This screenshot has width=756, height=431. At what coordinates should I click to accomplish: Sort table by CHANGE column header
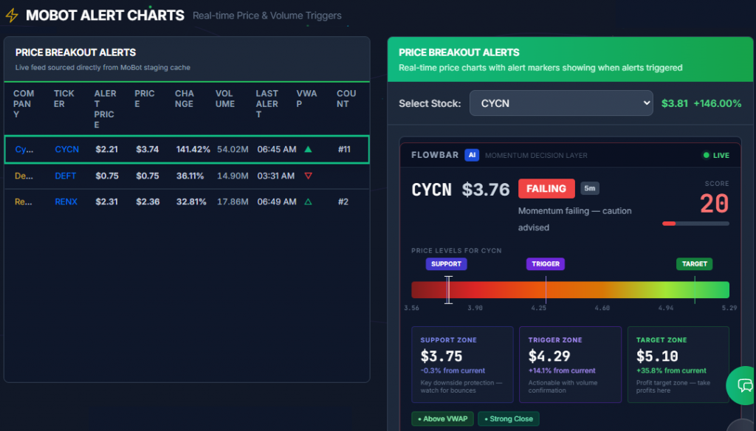coord(184,98)
